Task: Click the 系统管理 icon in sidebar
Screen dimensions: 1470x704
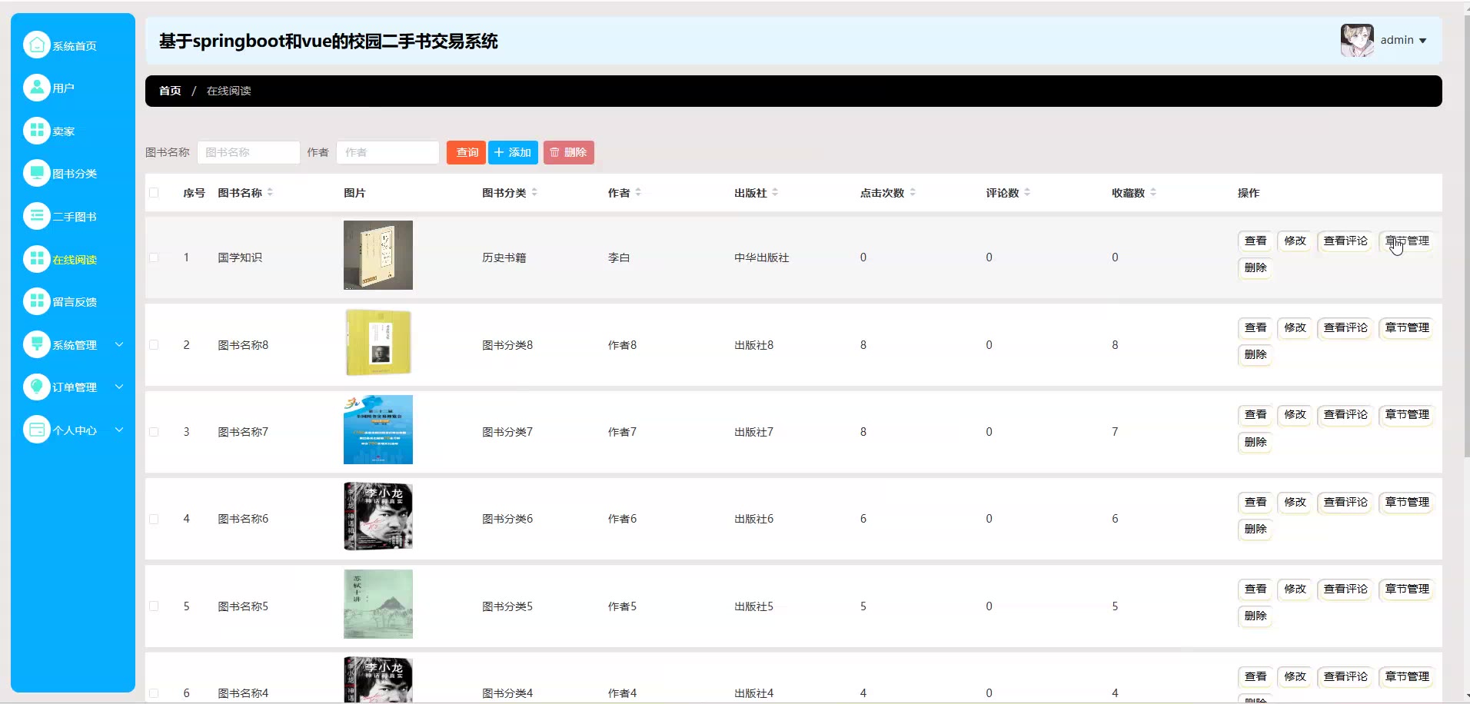Action: pyautogui.click(x=36, y=344)
